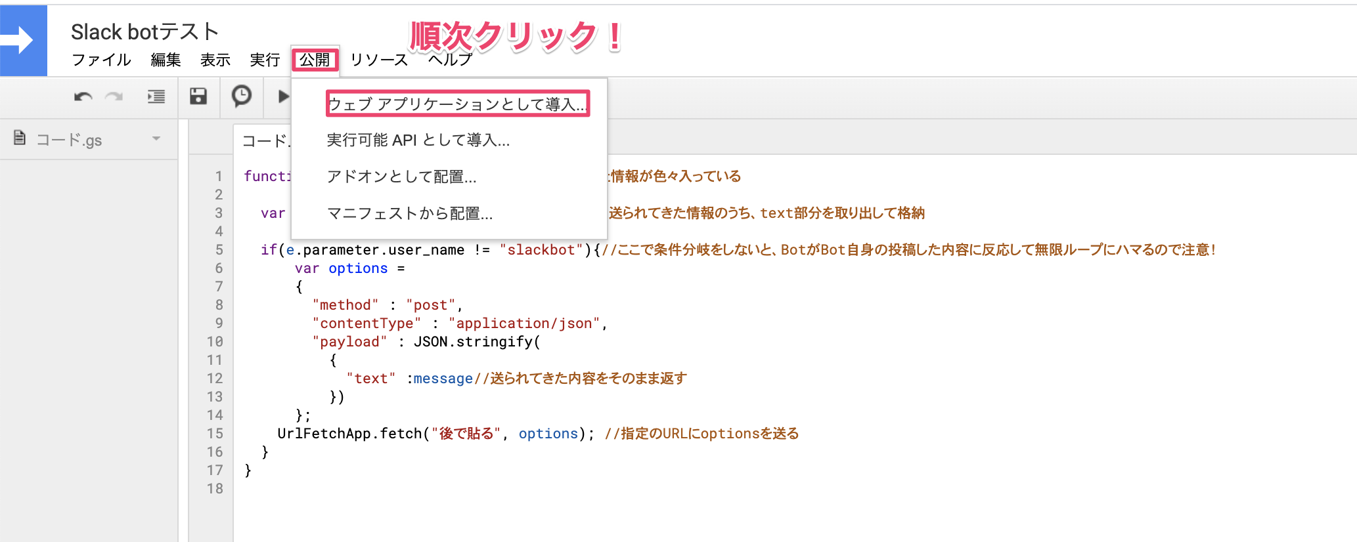Click the "contentType" key on line 9
The height and width of the screenshot is (542, 1357).
click(367, 323)
